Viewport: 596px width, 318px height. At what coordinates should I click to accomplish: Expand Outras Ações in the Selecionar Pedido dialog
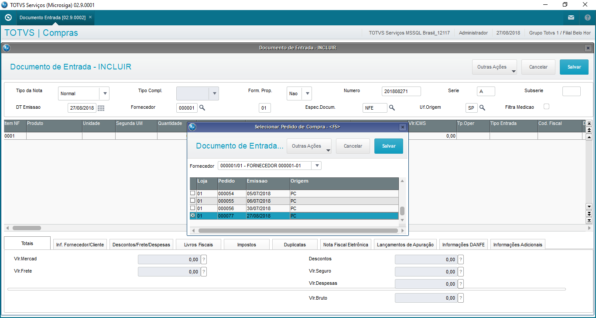[309, 146]
